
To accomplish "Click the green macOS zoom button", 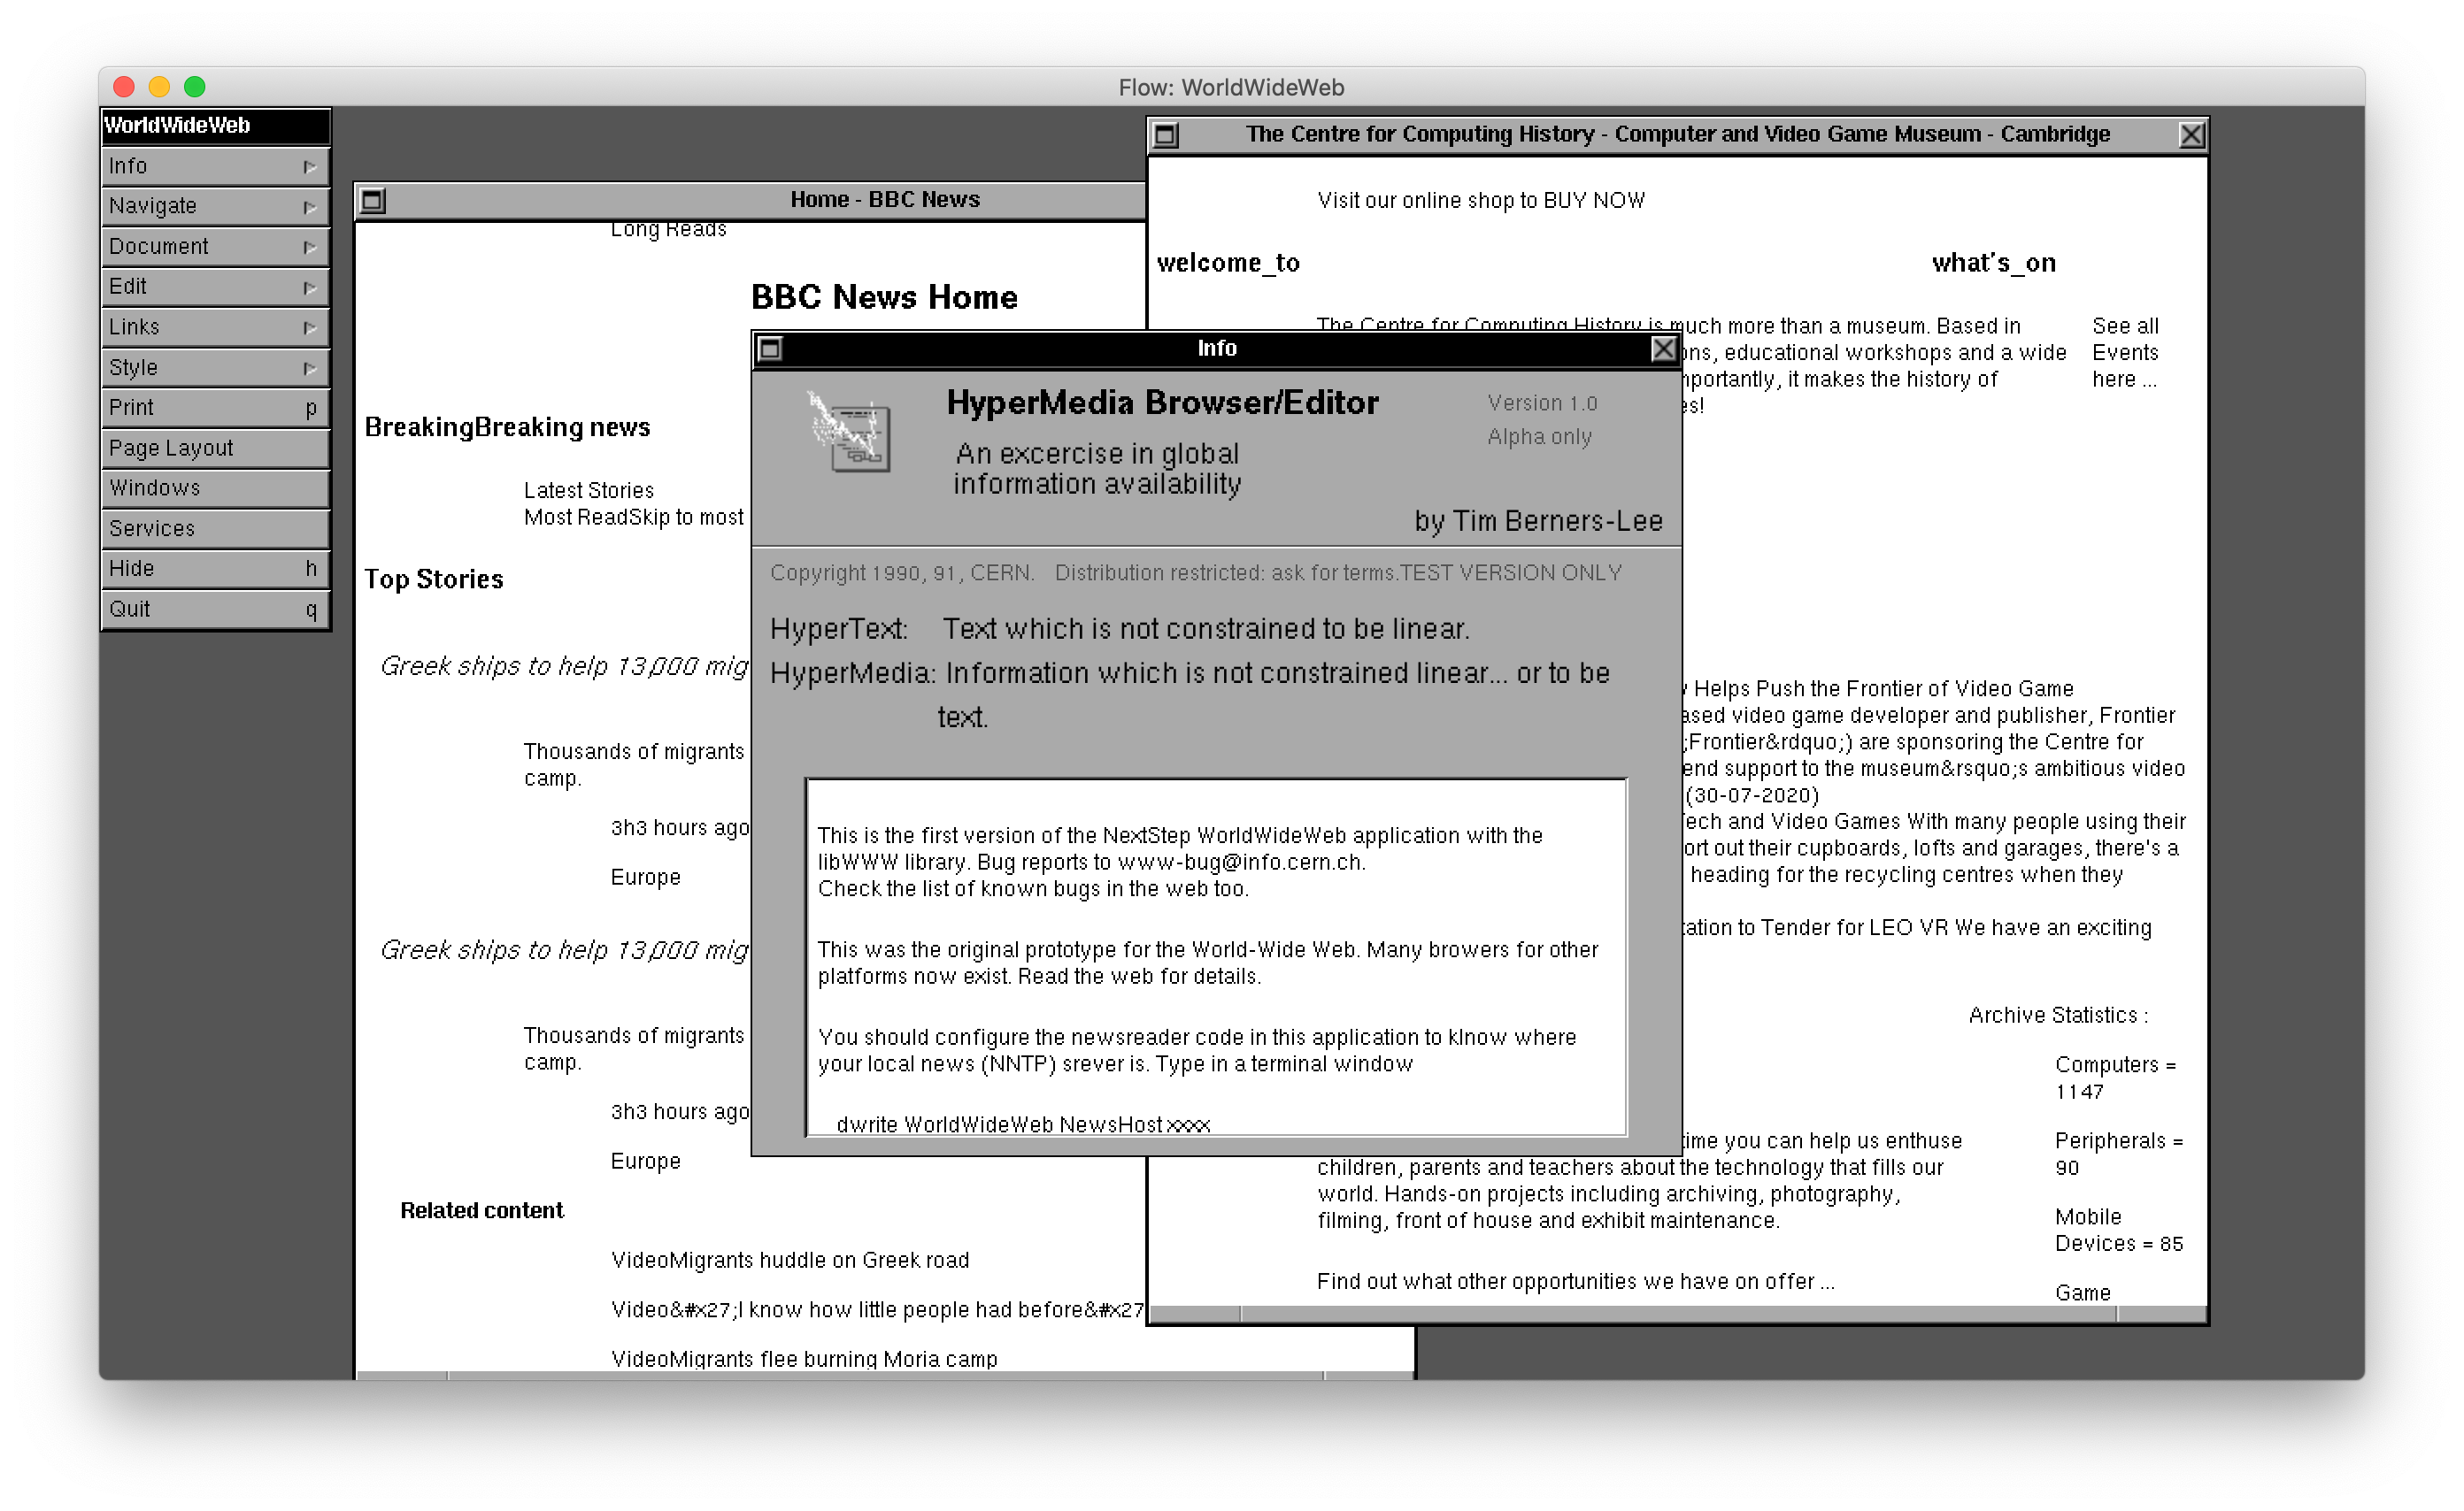I will click(195, 87).
